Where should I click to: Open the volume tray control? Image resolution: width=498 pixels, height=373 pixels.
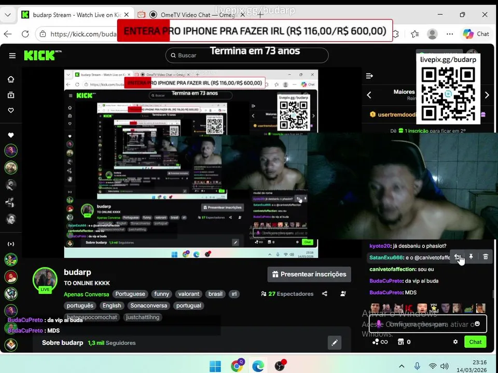click(x=445, y=366)
